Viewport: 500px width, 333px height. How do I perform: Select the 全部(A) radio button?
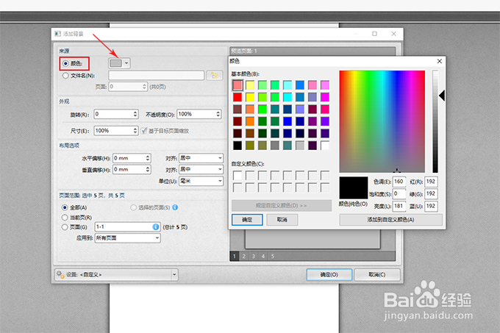65,207
